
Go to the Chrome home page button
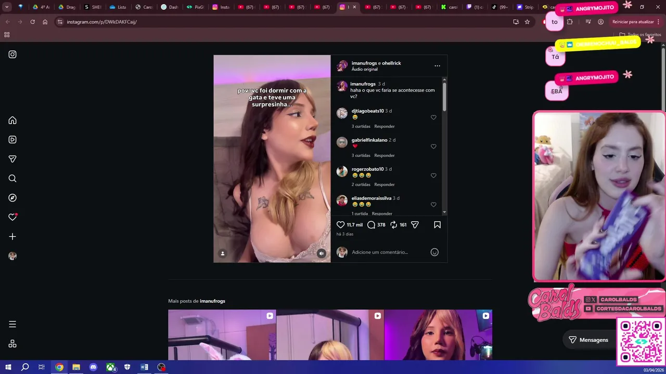click(45, 22)
